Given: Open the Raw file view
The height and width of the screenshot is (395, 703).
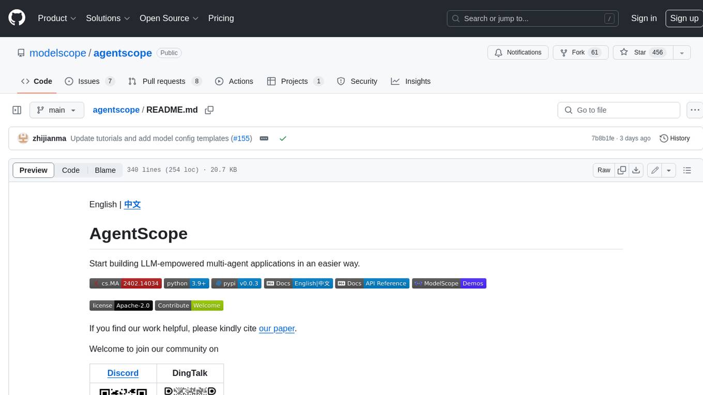Looking at the screenshot, I should click(x=604, y=170).
